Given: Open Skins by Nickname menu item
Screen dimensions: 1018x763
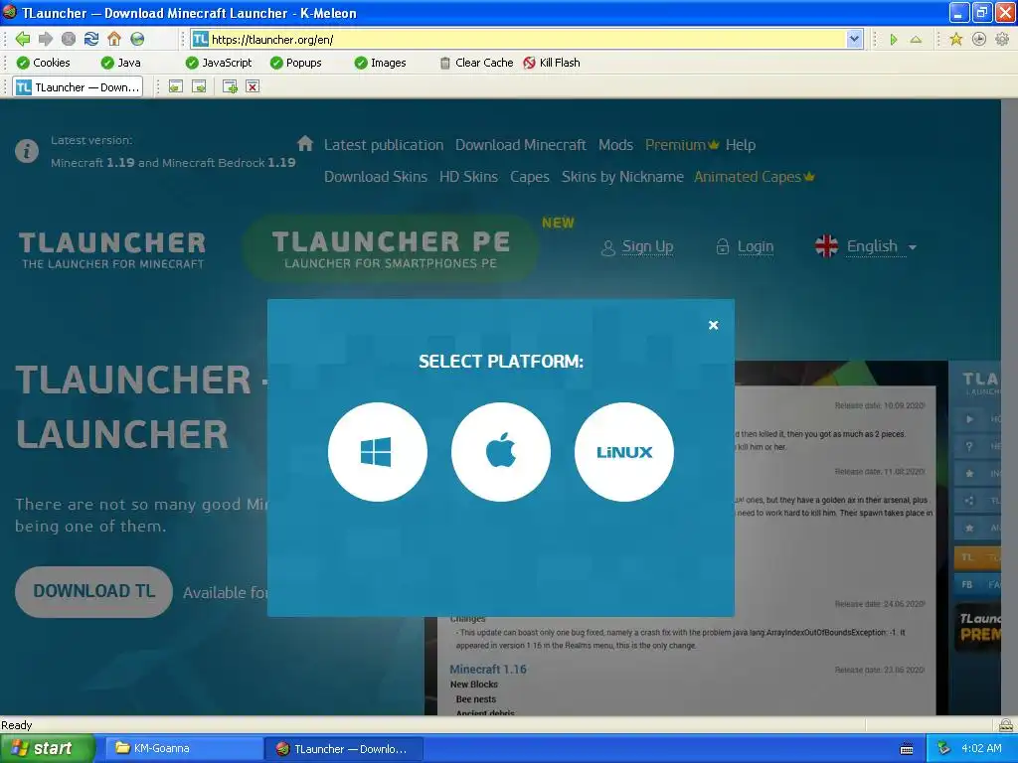Looking at the screenshot, I should (x=622, y=177).
